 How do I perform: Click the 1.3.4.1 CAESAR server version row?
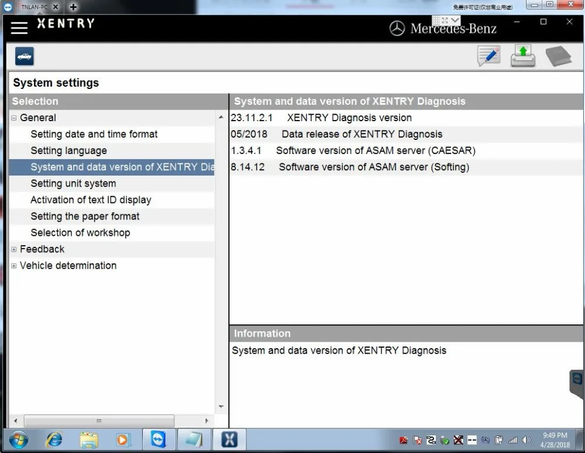(x=406, y=151)
